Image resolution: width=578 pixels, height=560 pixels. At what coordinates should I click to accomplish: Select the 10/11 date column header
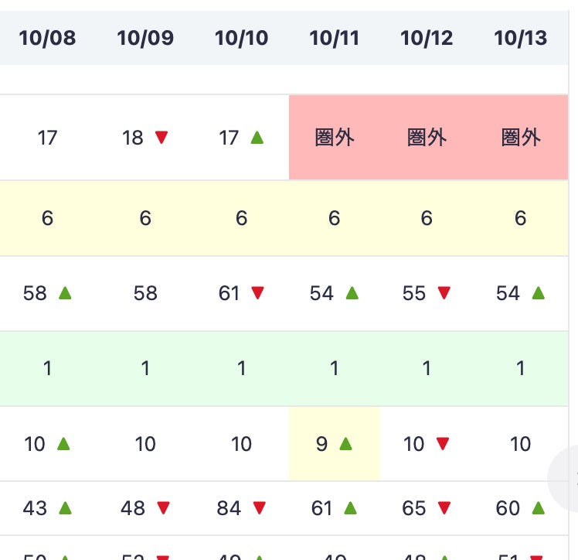(334, 38)
